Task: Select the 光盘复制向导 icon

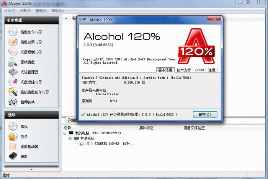Action: [13, 52]
